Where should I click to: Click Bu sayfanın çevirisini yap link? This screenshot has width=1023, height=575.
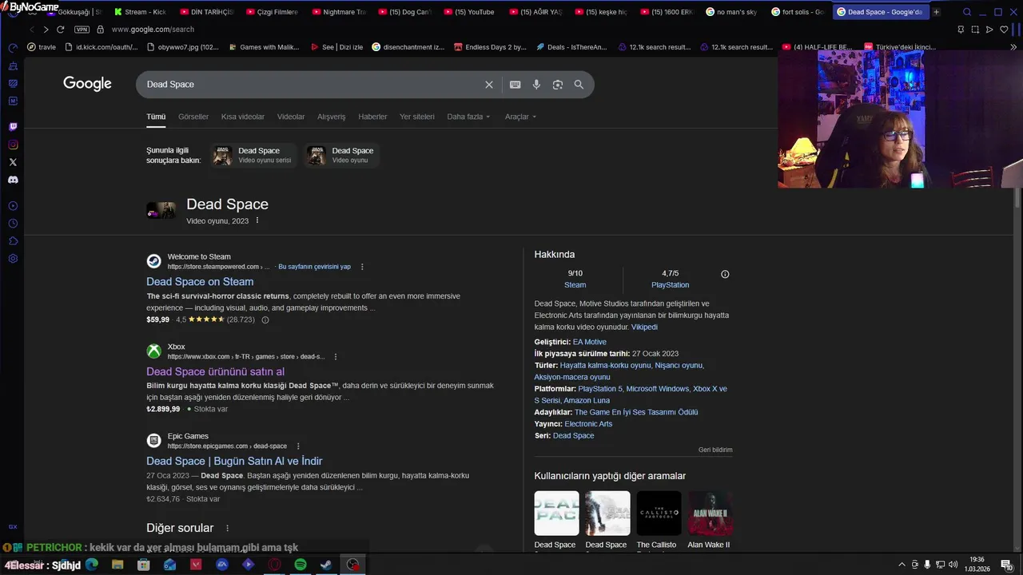coord(314,267)
